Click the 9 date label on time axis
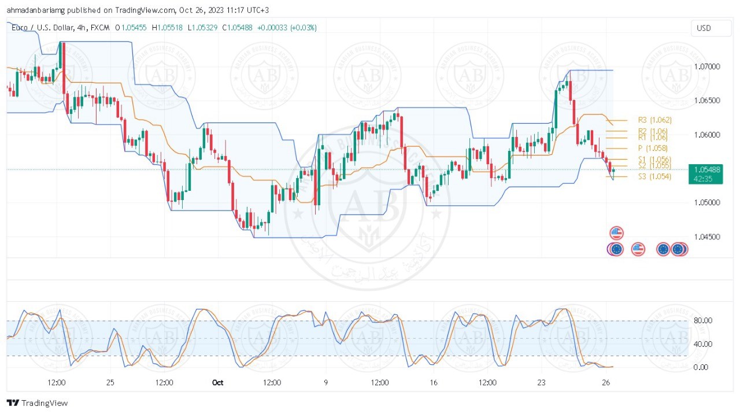Image resolution: width=740 pixels, height=414 pixels. pyautogui.click(x=326, y=383)
